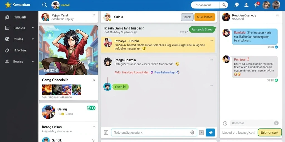Focus the Nado message input field
Screen dimensions: 285x142
pyautogui.click(x=154, y=133)
